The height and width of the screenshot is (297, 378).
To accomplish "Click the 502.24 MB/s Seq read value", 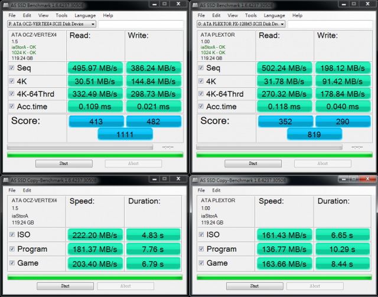I will coord(285,68).
